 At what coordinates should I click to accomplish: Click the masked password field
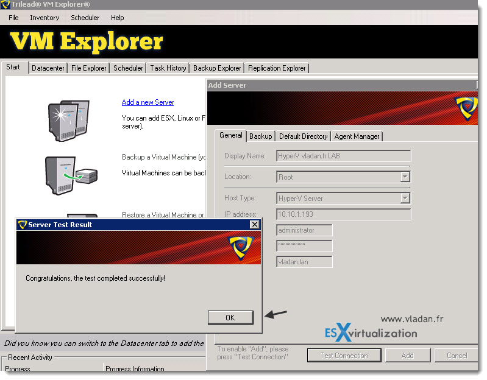point(304,246)
